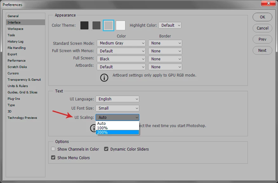278x183 pixels.
Task: Open Artboards color dropdown
Action: [x=121, y=67]
